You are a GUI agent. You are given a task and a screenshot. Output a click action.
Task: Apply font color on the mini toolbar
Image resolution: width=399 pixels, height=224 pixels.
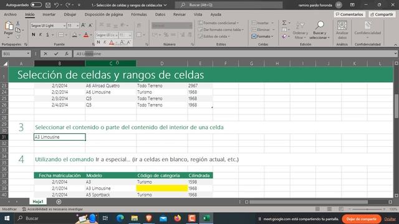click(112, 43)
